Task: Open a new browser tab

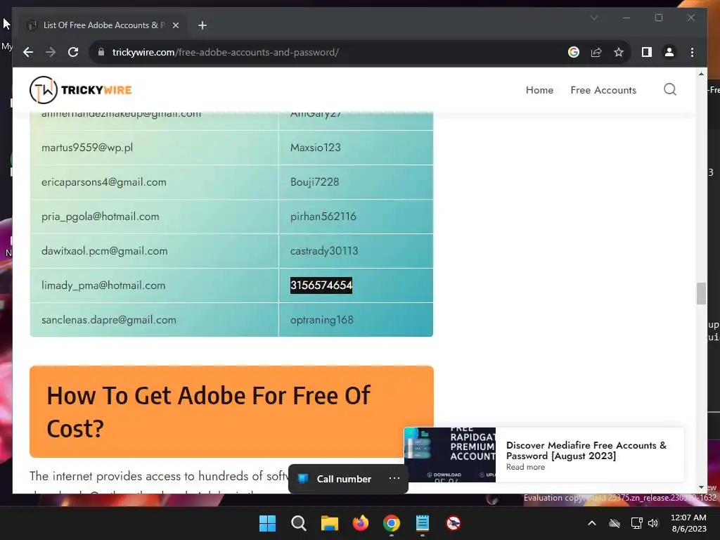Action: click(x=202, y=25)
